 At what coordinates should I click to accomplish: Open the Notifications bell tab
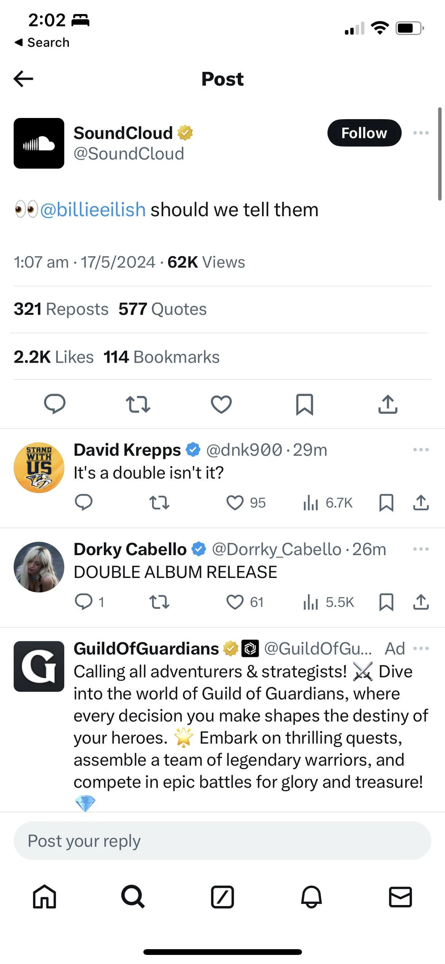pyautogui.click(x=311, y=897)
